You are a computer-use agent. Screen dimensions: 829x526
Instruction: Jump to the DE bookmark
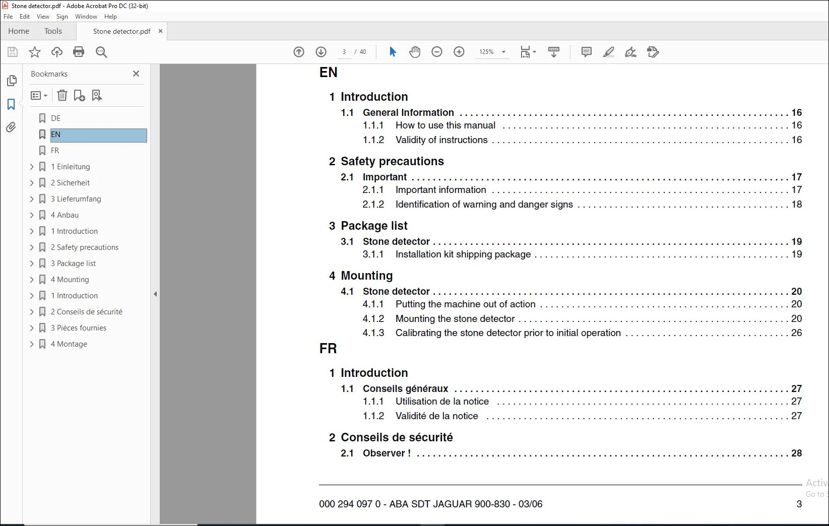click(55, 118)
